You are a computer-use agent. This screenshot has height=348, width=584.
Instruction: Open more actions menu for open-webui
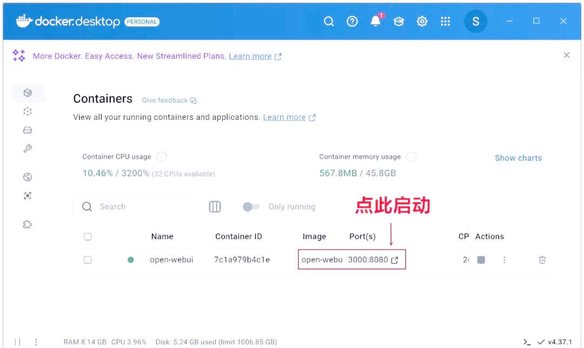504,260
